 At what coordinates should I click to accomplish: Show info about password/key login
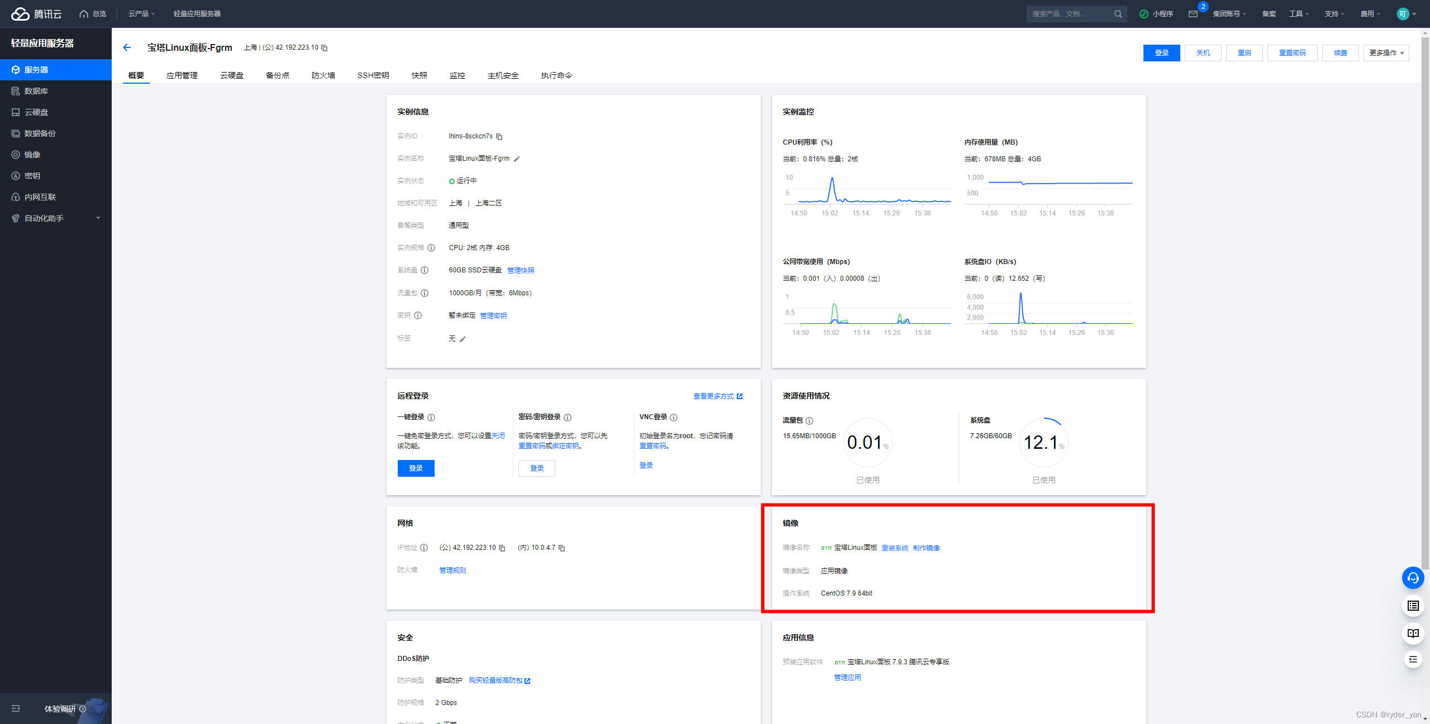pyautogui.click(x=568, y=418)
